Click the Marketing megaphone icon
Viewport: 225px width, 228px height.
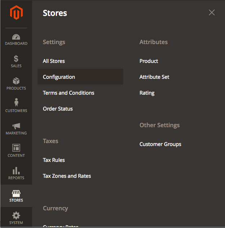[16, 126]
